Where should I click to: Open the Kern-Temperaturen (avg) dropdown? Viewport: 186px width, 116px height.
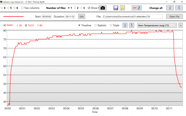157,25
